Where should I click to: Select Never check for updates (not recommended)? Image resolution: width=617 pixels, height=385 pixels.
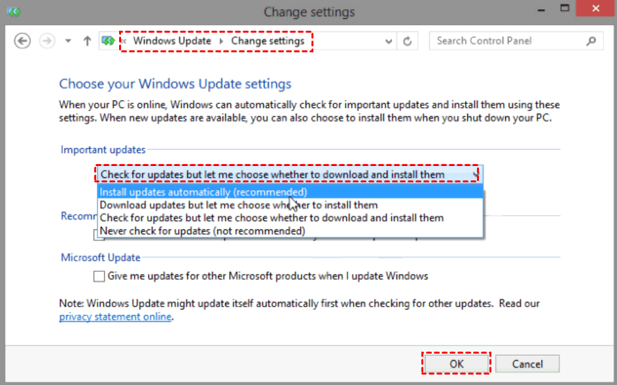[x=290, y=231]
